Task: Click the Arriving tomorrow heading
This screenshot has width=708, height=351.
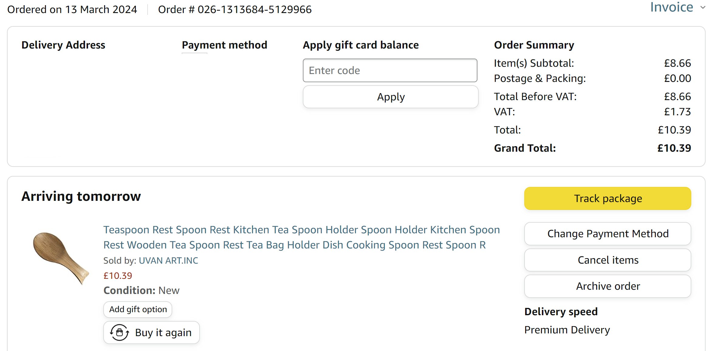Action: click(x=81, y=196)
